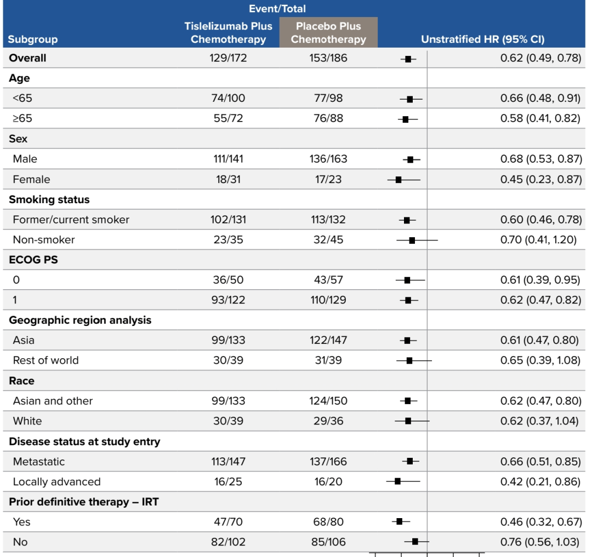Click the Non-smoker forest plot square marker

412,240
